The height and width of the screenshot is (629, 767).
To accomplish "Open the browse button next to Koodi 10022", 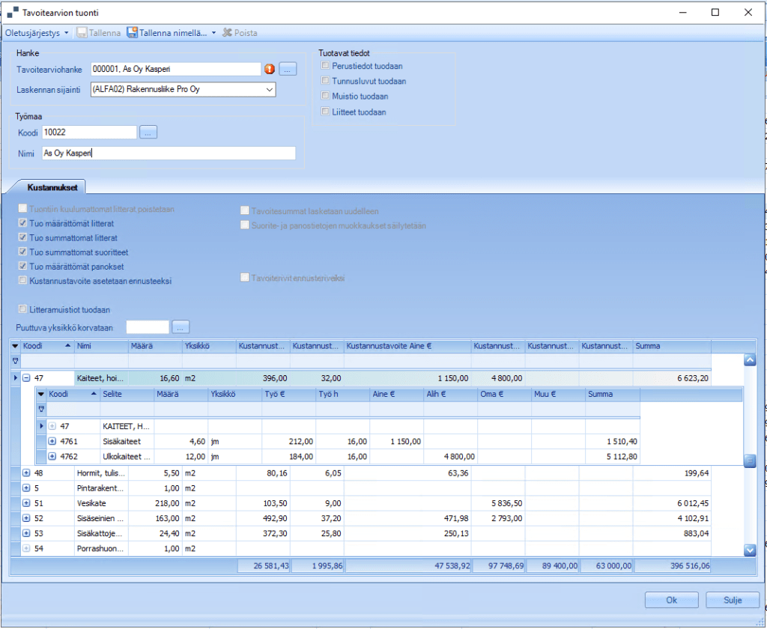I will click(148, 132).
